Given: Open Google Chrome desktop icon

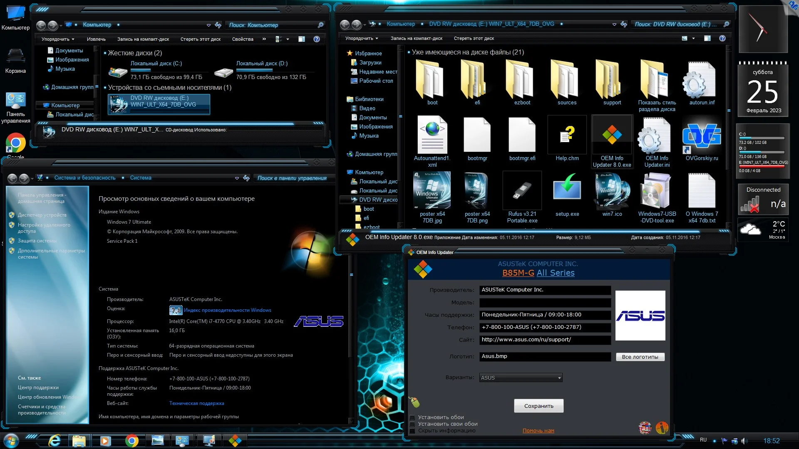Looking at the screenshot, I should coord(15,143).
